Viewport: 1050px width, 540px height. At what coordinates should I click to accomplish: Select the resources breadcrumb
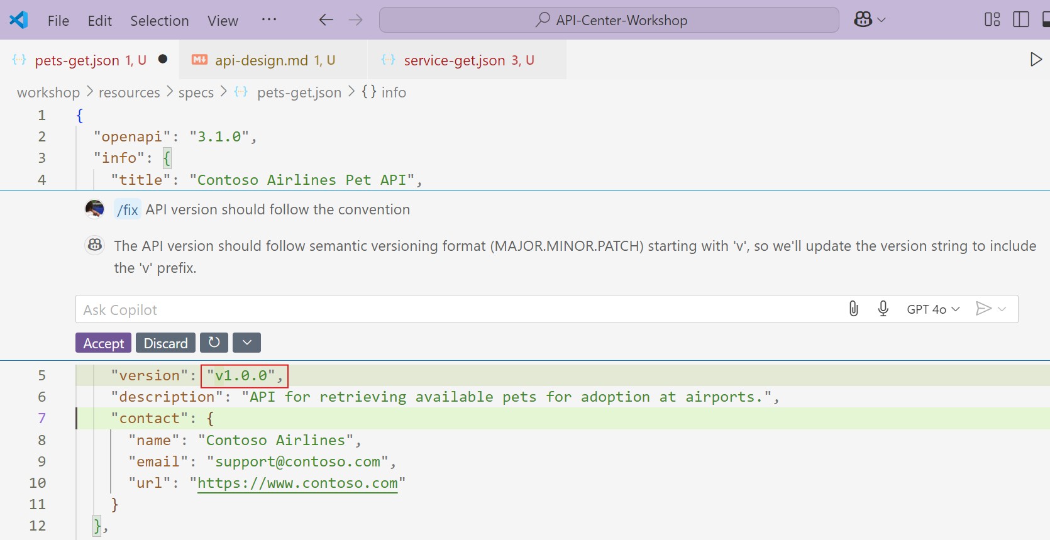pyautogui.click(x=130, y=92)
